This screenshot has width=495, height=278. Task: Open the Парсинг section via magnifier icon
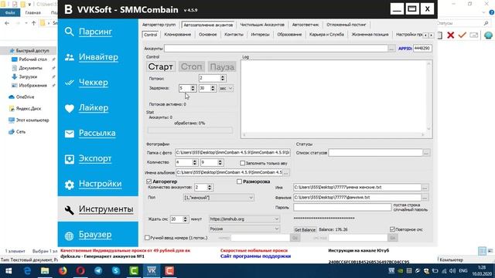click(69, 32)
